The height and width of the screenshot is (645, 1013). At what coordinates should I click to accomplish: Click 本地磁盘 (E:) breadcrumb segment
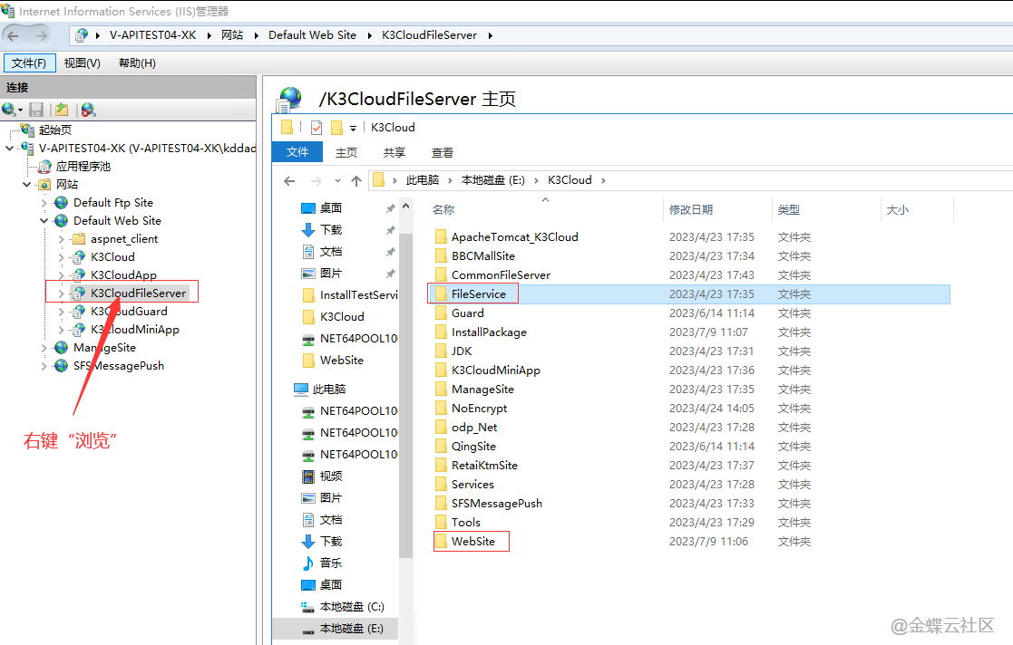click(493, 180)
